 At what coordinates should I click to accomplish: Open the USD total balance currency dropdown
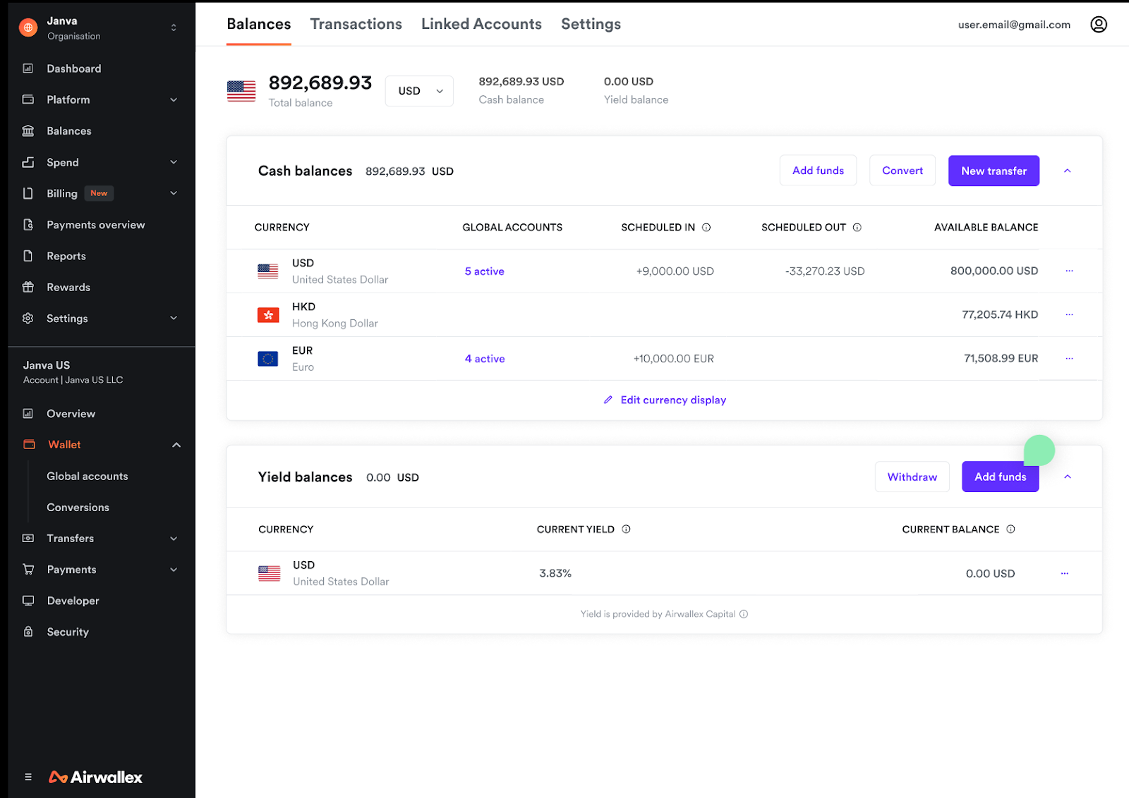click(x=419, y=91)
